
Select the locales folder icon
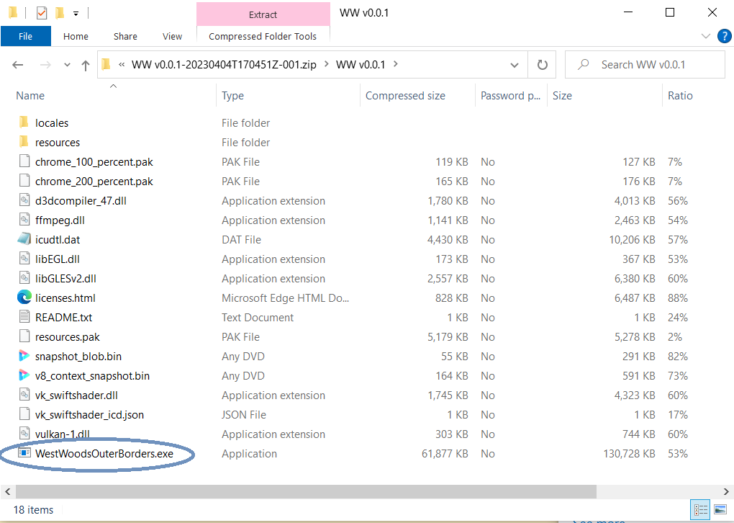pyautogui.click(x=24, y=122)
